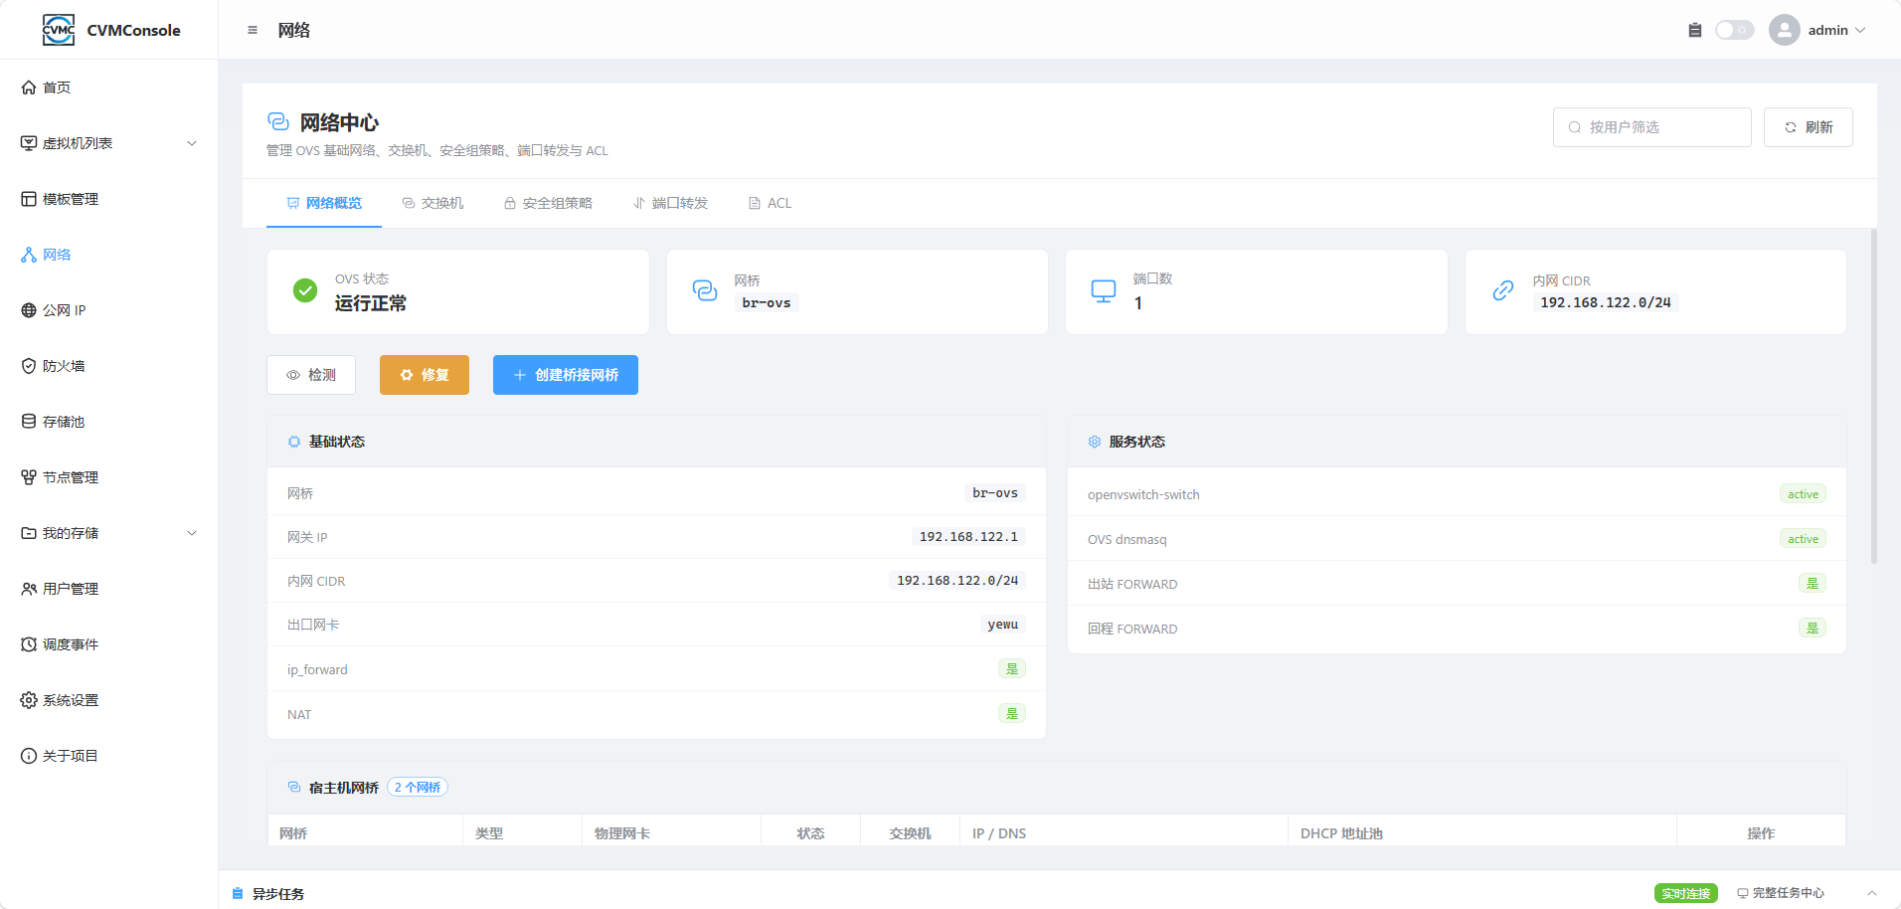This screenshot has width=1901, height=909.
Task: Click the 节点管理 sidebar icon
Action: [29, 477]
